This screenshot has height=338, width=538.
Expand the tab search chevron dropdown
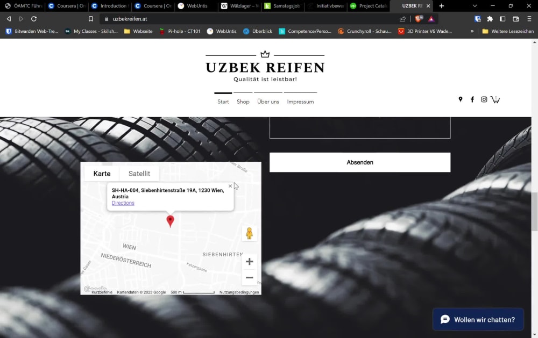[x=475, y=6]
